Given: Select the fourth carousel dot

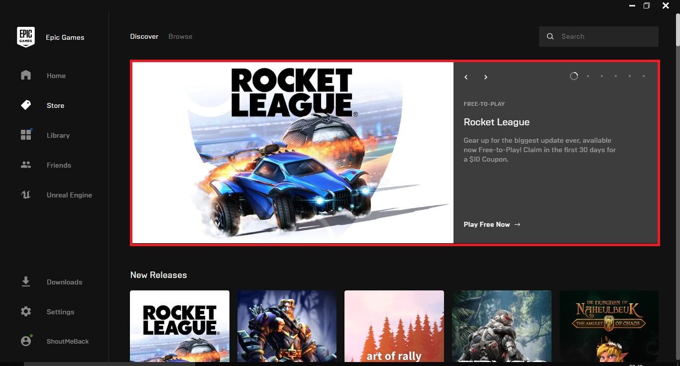Looking at the screenshot, I should click(x=616, y=76).
